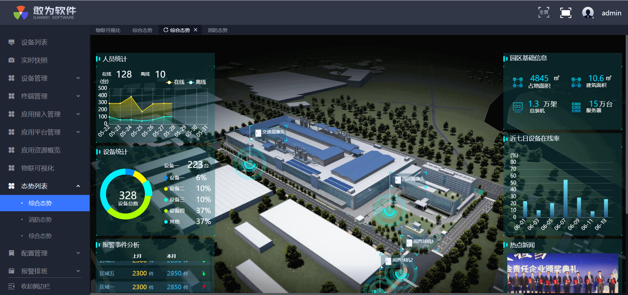Click the 敢为软件 colorful logo
The image size is (628, 295).
[21, 13]
